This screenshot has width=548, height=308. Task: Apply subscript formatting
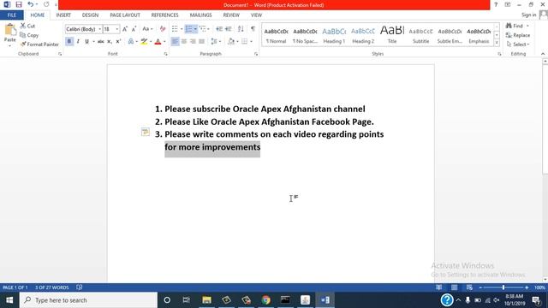click(x=110, y=42)
